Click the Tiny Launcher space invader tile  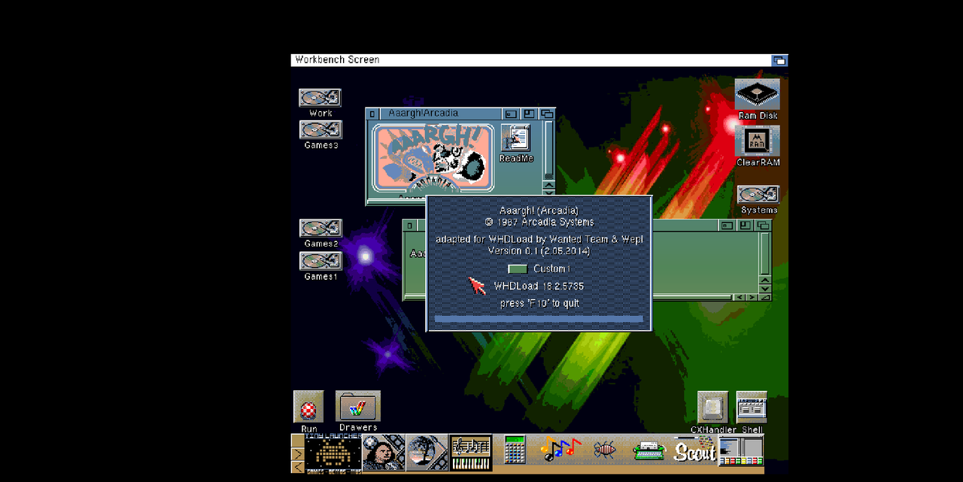pos(333,453)
